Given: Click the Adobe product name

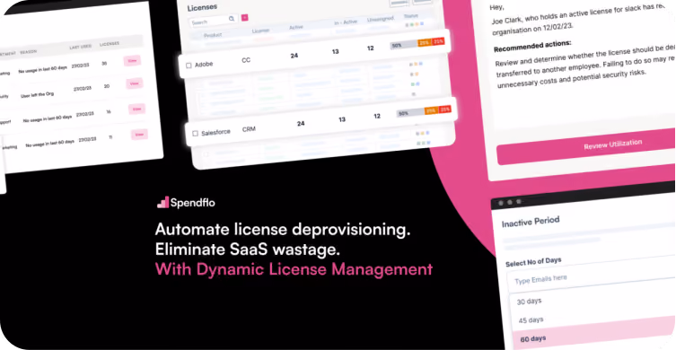Looking at the screenshot, I should pyautogui.click(x=204, y=65).
